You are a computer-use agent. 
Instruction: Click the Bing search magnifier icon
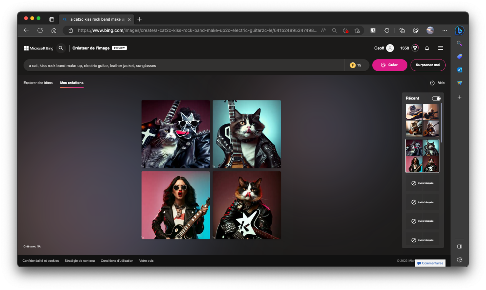[x=61, y=48]
